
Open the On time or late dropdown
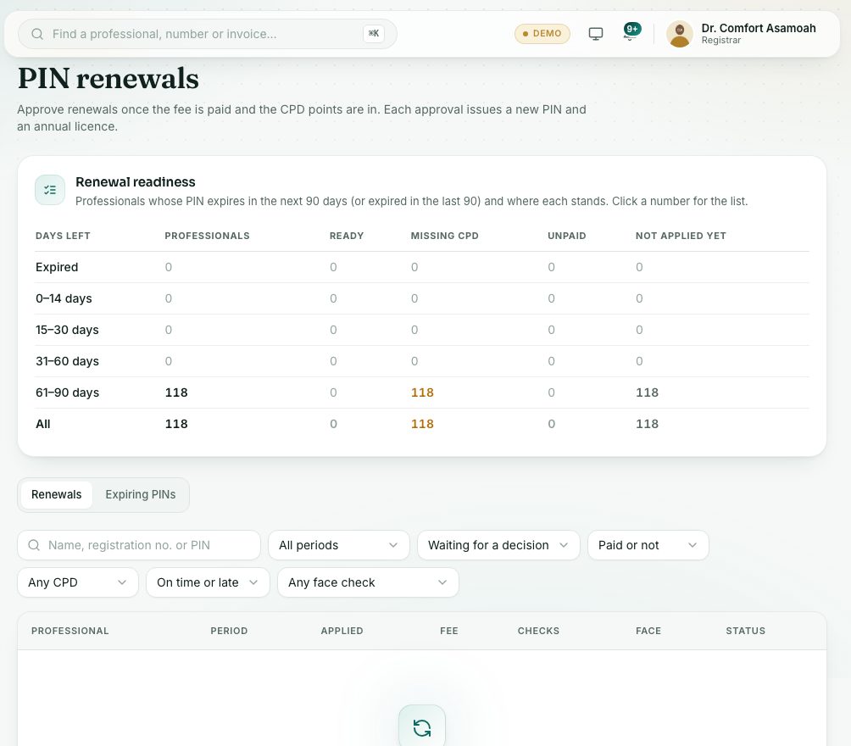click(x=208, y=582)
